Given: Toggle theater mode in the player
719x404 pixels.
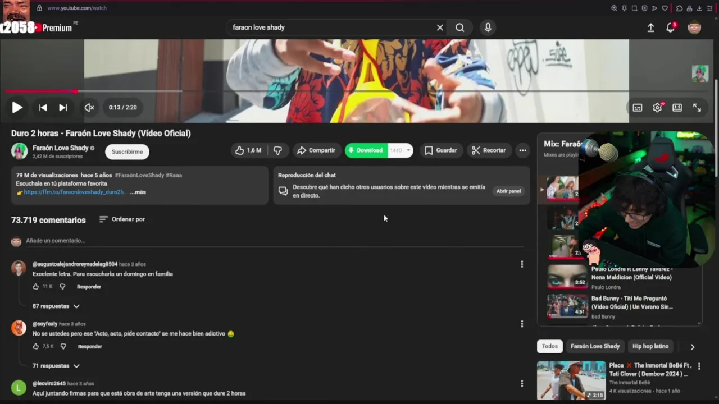Looking at the screenshot, I should click(677, 108).
